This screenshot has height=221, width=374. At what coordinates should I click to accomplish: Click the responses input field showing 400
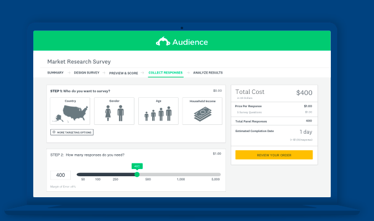pyautogui.click(x=60, y=175)
